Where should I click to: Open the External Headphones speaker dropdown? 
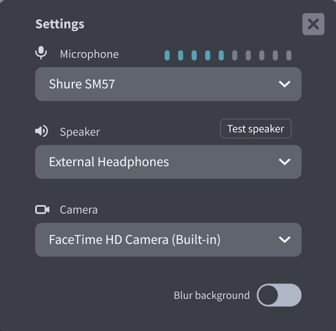[168, 162]
